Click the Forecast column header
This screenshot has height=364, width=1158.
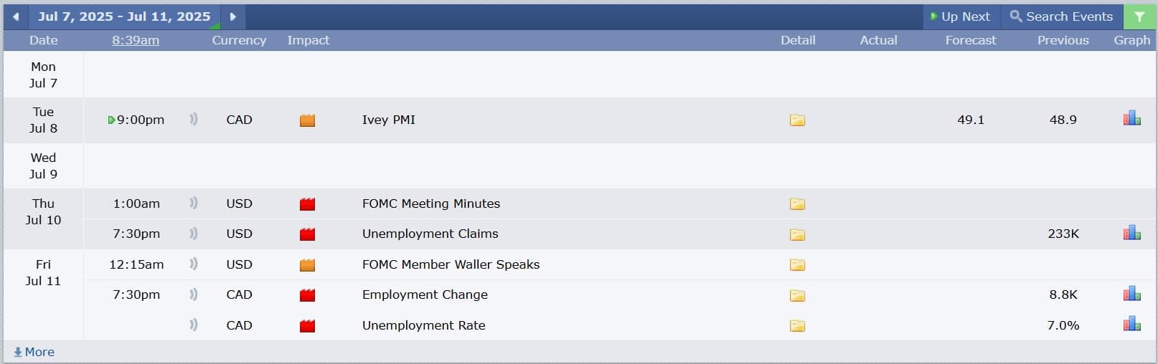pos(971,40)
